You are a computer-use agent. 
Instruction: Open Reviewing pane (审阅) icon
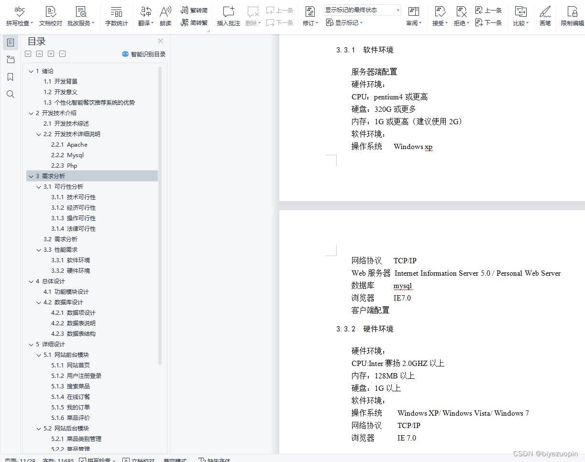tap(413, 12)
